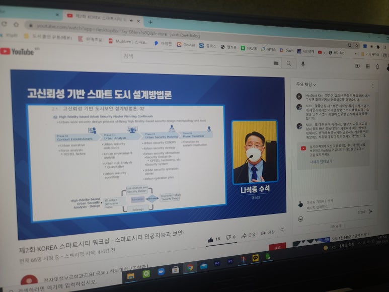Expand the 주요 채팅 chat mode dropdown
The image size is (389, 292).
coord(306,85)
